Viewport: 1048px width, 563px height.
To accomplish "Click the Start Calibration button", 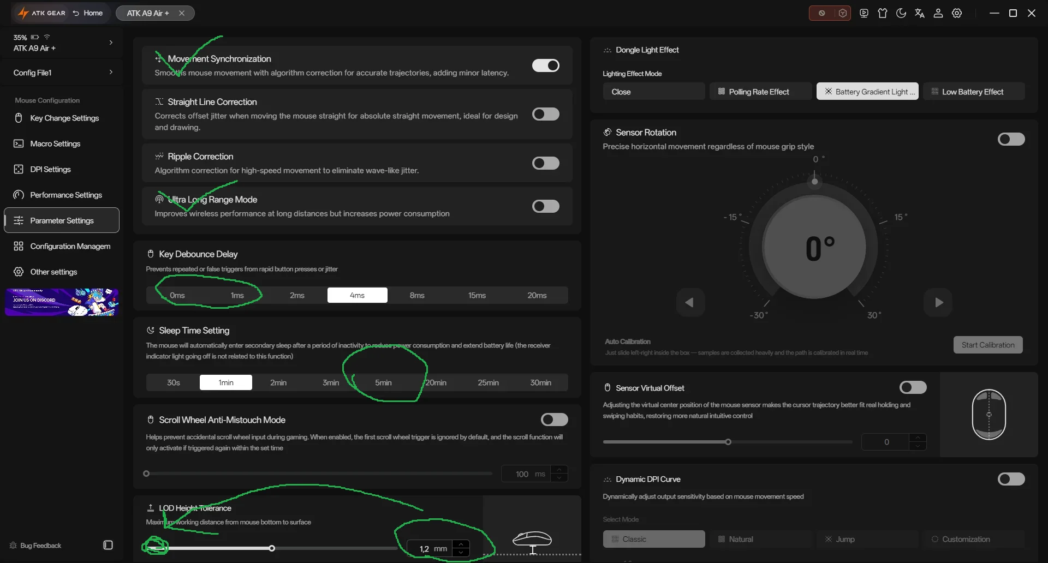I will coord(988,345).
